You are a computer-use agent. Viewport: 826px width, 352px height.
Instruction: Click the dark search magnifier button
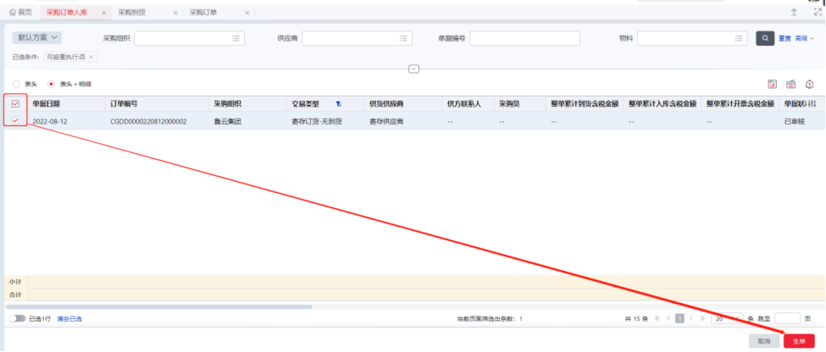765,38
